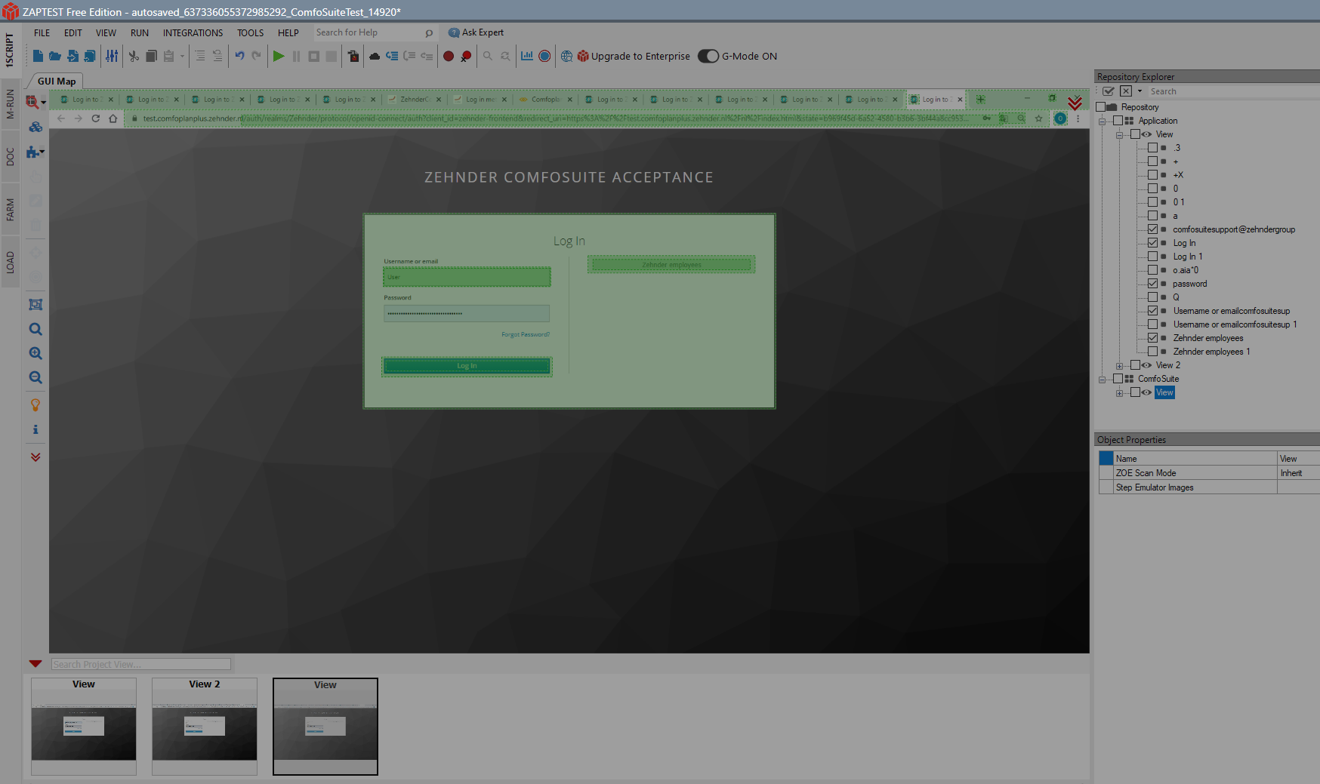Open the bar chart report icon
Screen dimensions: 1320x784
pyautogui.click(x=527, y=56)
